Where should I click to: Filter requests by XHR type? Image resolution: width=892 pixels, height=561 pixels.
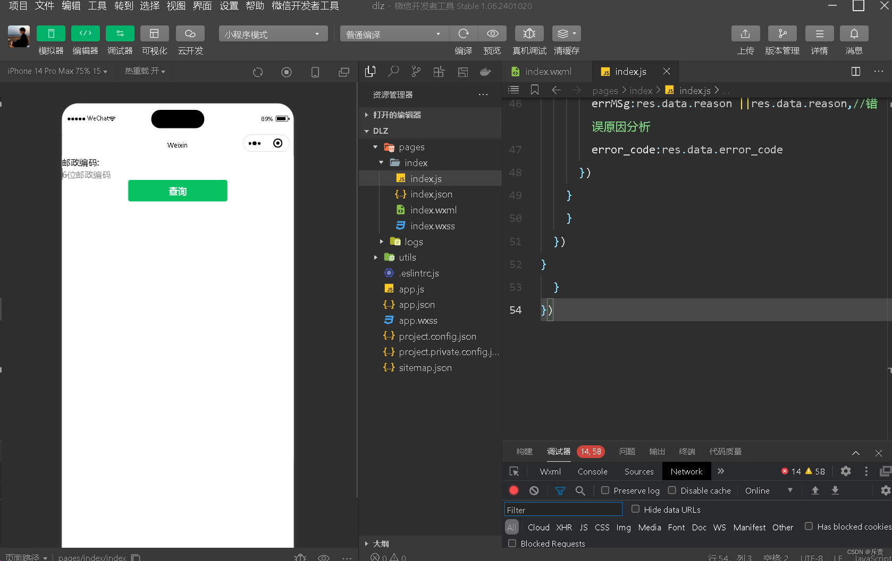pos(564,527)
